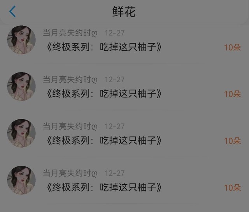The width and height of the screenshot is (249, 212).
Task: Select the 10朵 count in fourth row
Action: [x=233, y=188]
